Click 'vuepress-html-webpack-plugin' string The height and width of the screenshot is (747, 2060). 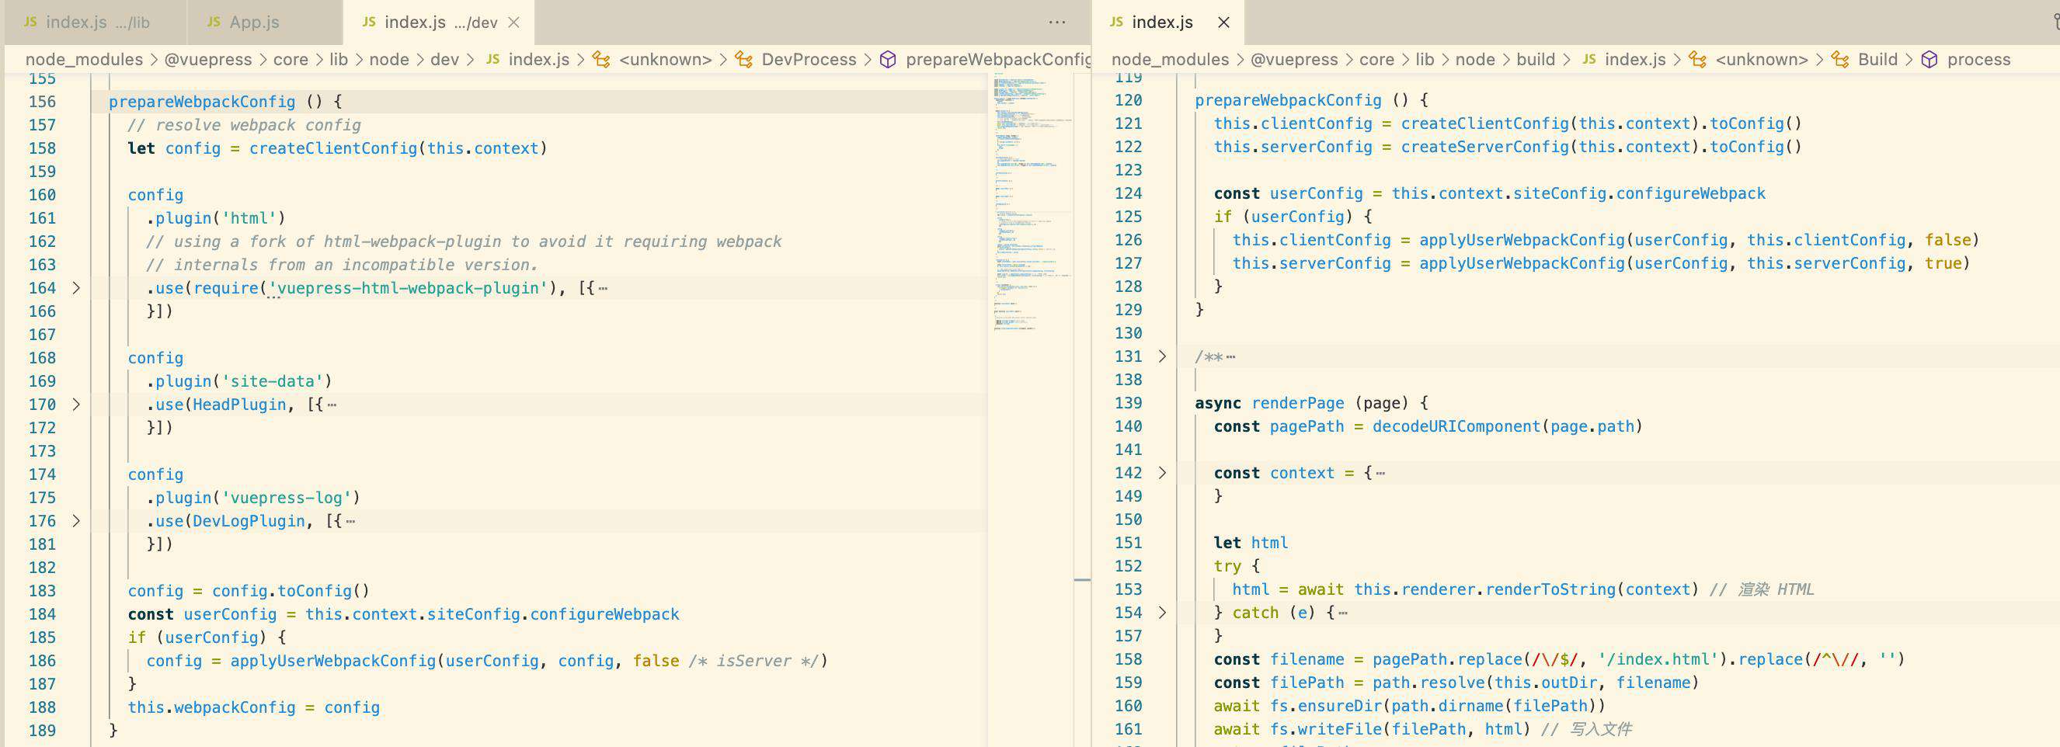(407, 288)
